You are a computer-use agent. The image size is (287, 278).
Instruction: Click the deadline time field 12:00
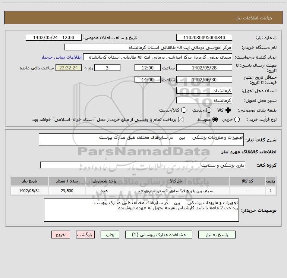click(148, 68)
